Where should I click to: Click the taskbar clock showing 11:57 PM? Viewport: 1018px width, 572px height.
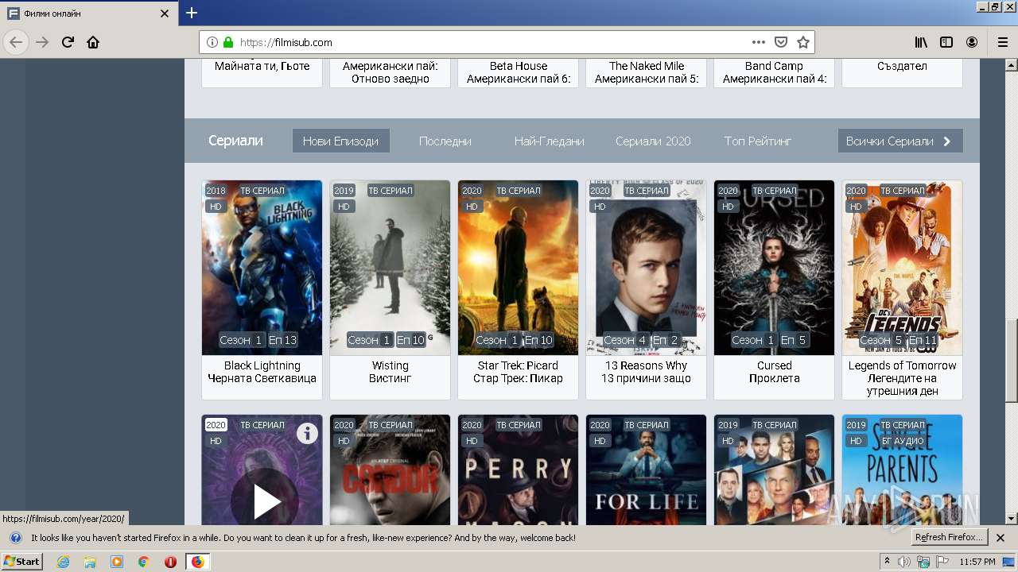(x=977, y=562)
